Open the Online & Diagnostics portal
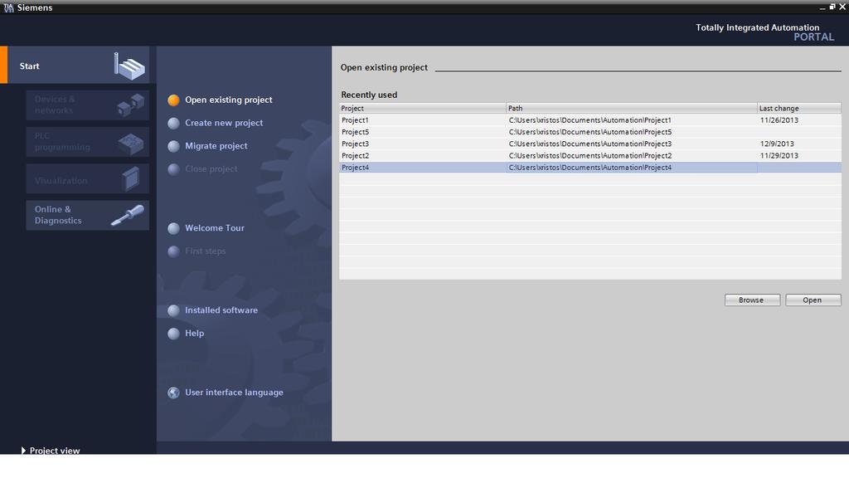Screen dimensions: 849x478 88,215
